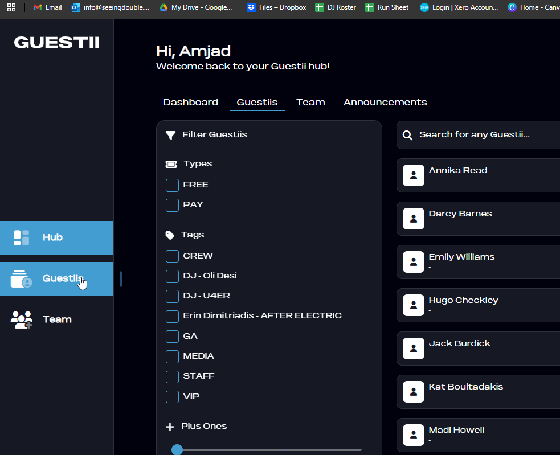The image size is (560, 455).
Task: Open the Canva Home bookmark
Action: point(534,7)
